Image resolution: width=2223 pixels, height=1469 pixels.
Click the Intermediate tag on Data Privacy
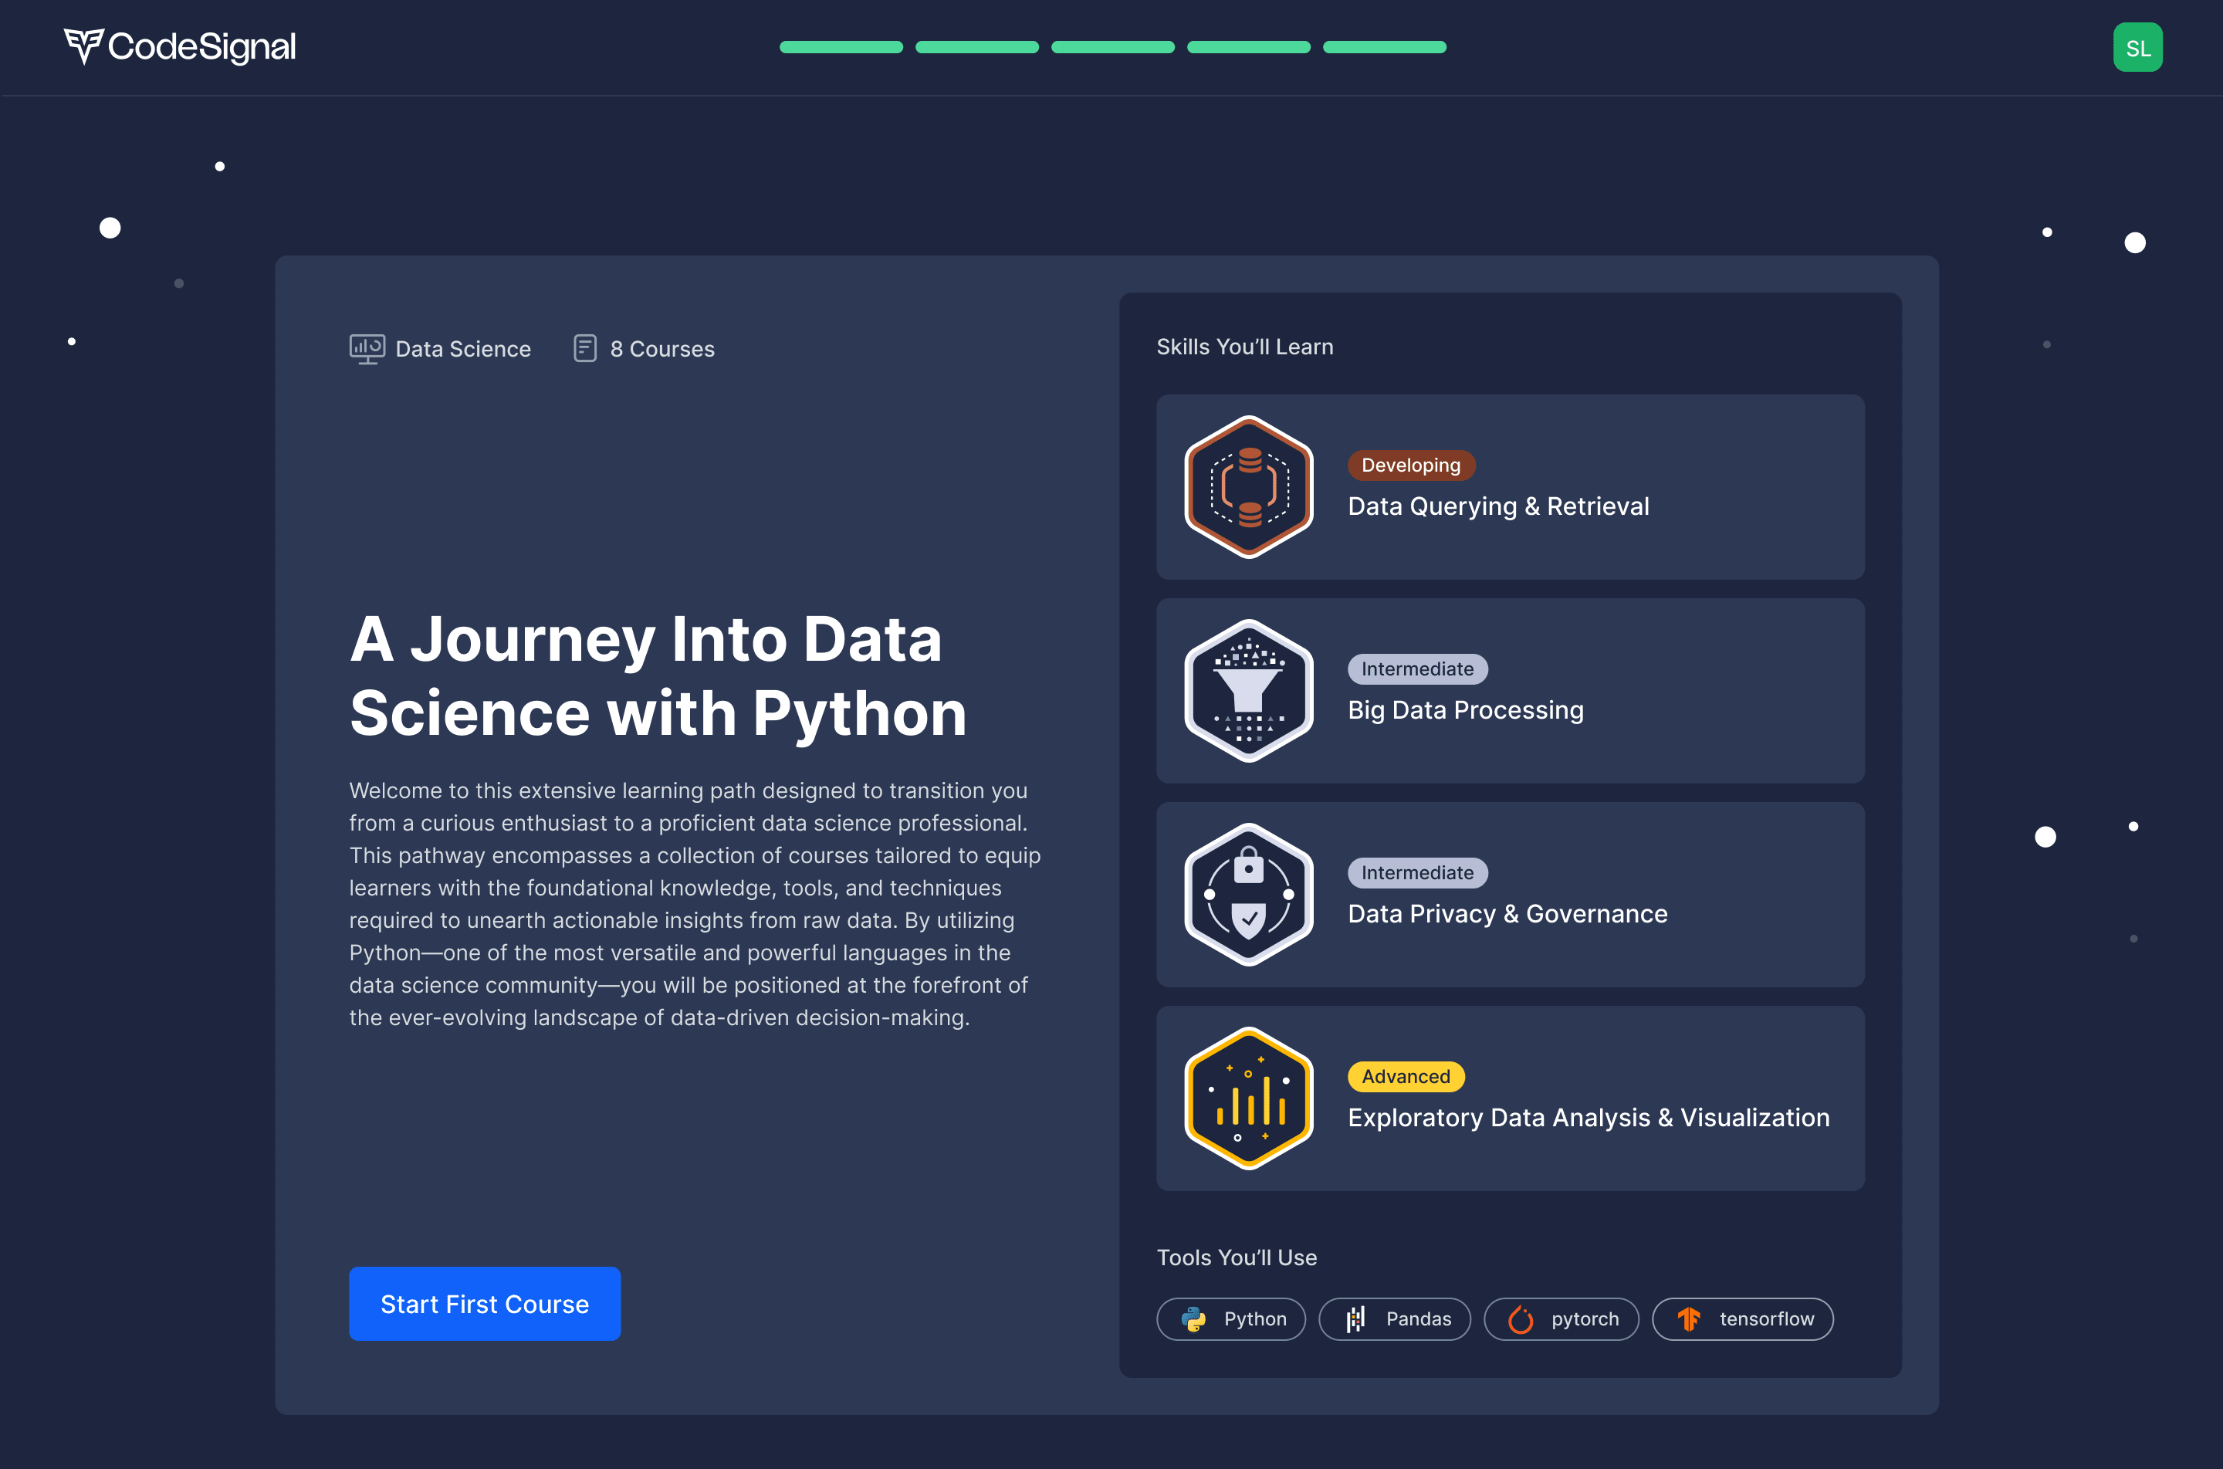click(1417, 873)
